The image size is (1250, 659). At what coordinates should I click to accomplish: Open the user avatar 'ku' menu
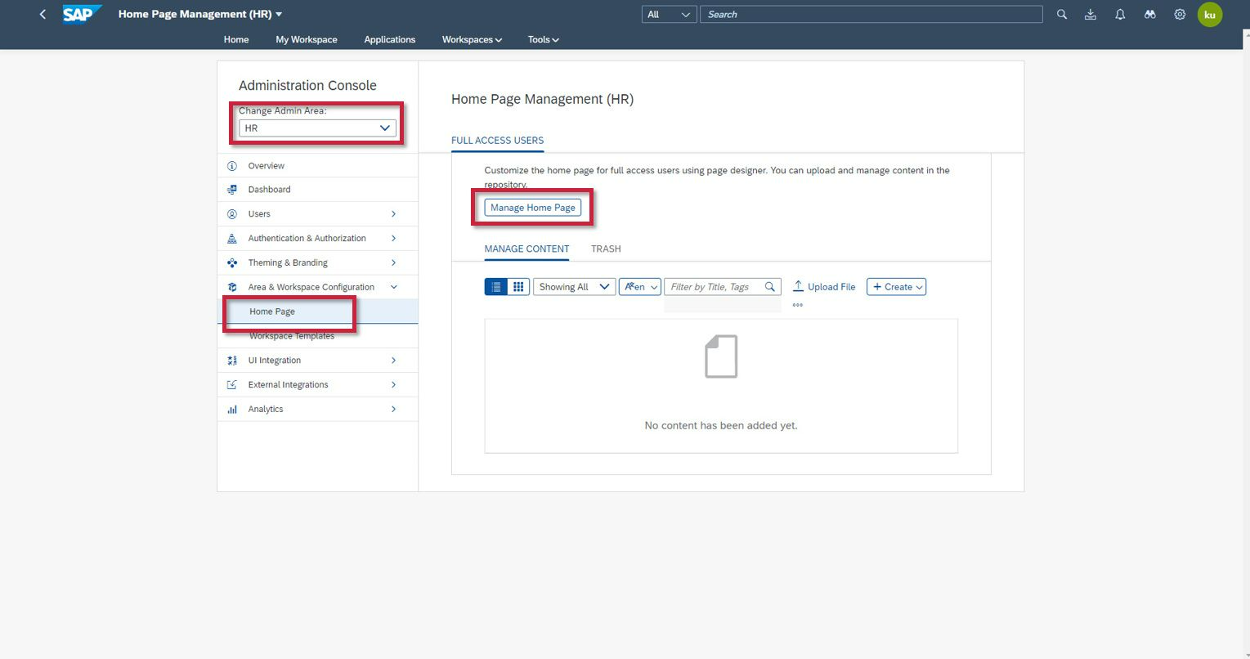(1210, 15)
